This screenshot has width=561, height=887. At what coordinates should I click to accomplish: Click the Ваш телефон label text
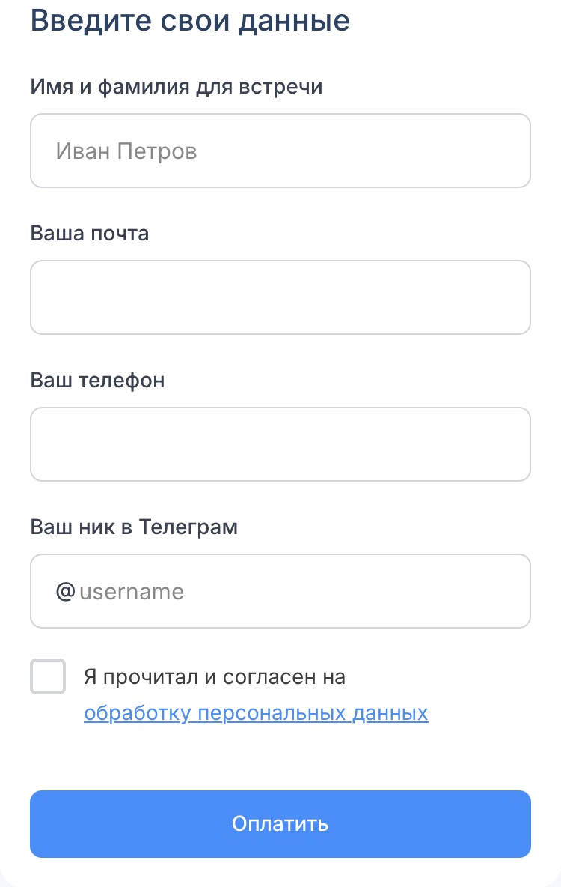point(97,380)
